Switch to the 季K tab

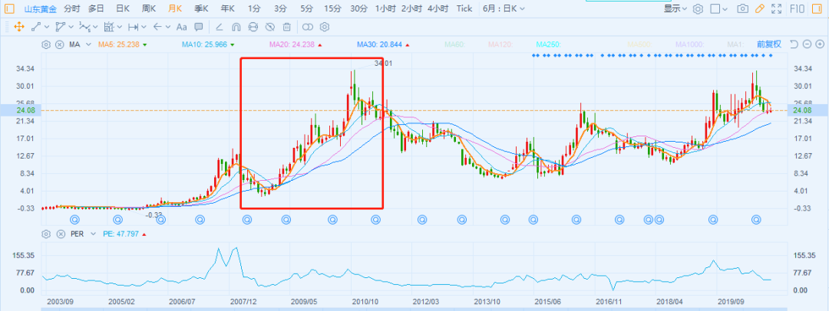pos(201,8)
